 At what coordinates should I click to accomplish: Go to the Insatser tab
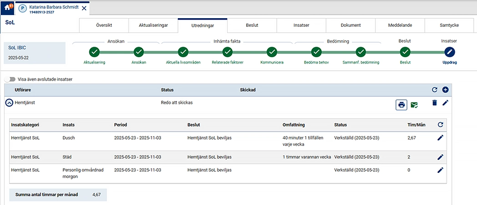(x=301, y=25)
